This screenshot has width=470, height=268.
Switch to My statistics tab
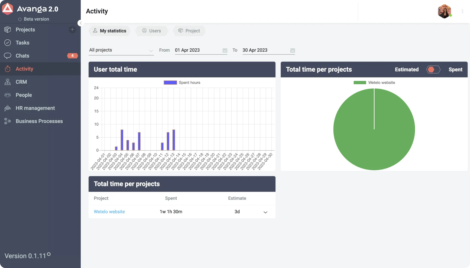click(x=110, y=31)
